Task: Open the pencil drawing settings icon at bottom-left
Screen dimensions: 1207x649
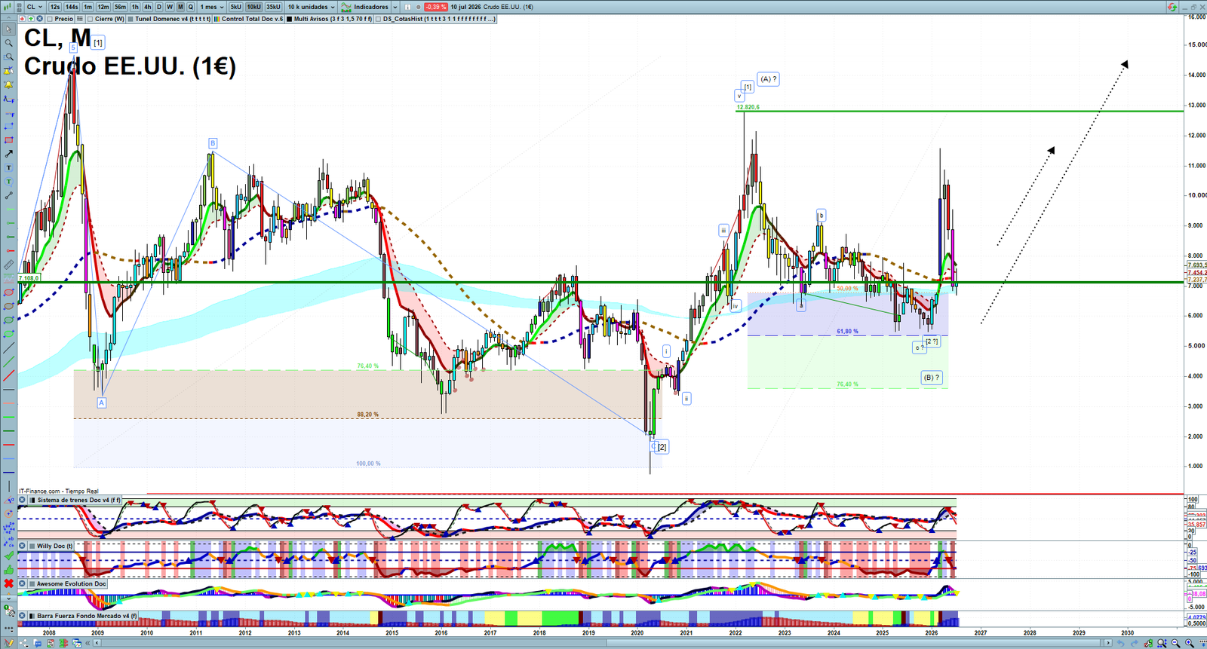Action: [9, 643]
